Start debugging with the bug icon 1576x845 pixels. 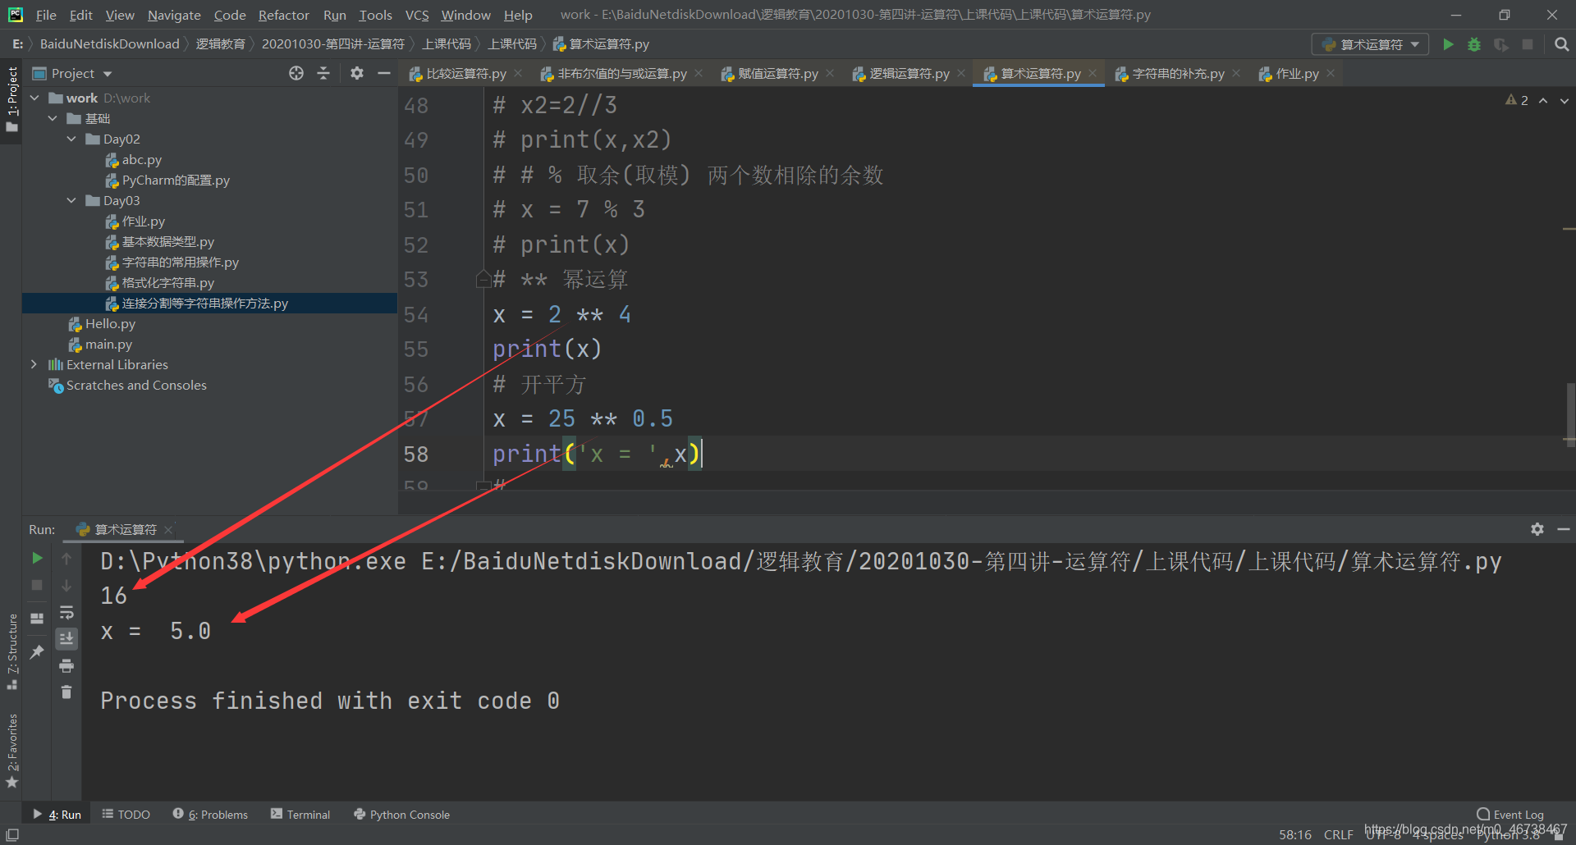point(1474,44)
